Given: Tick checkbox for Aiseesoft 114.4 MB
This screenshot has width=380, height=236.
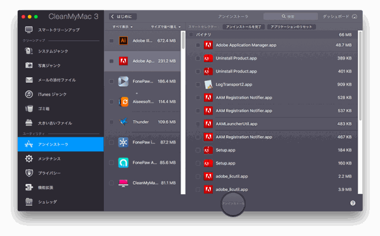Looking at the screenshot, I should [111, 102].
